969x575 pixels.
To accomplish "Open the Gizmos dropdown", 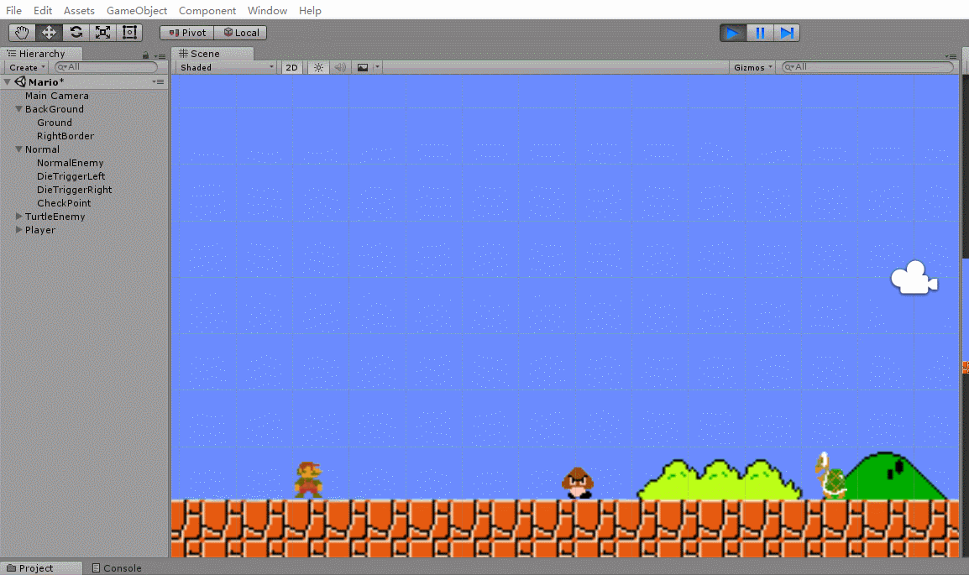I will click(752, 67).
